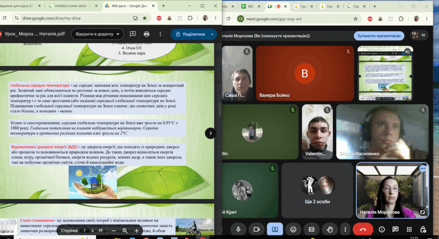Open Drive viewer more actions menu
Image resolution: width=439 pixels, height=239 pixels.
point(160,34)
